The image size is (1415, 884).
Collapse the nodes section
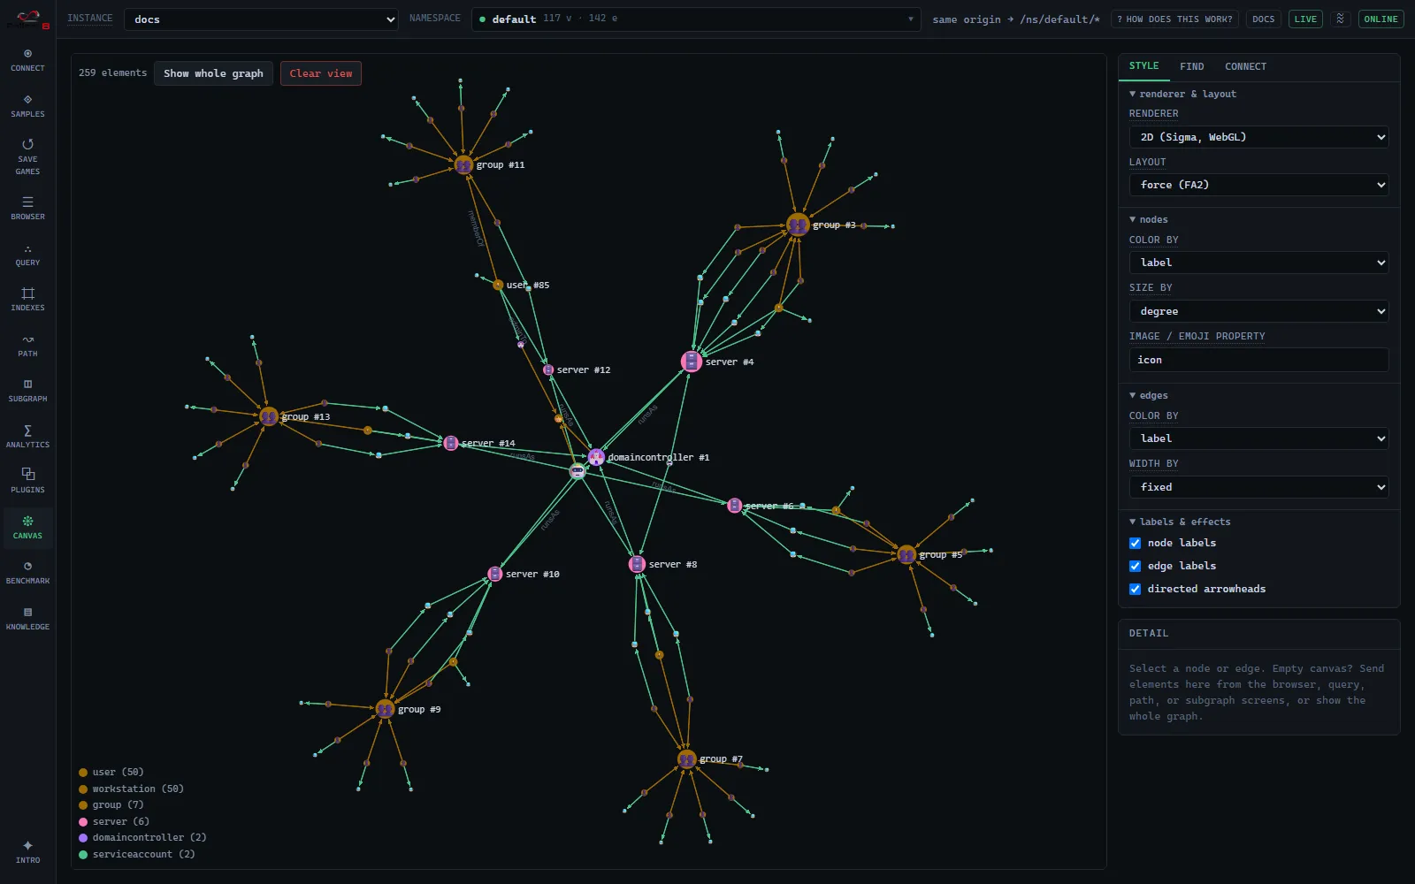pos(1148,219)
